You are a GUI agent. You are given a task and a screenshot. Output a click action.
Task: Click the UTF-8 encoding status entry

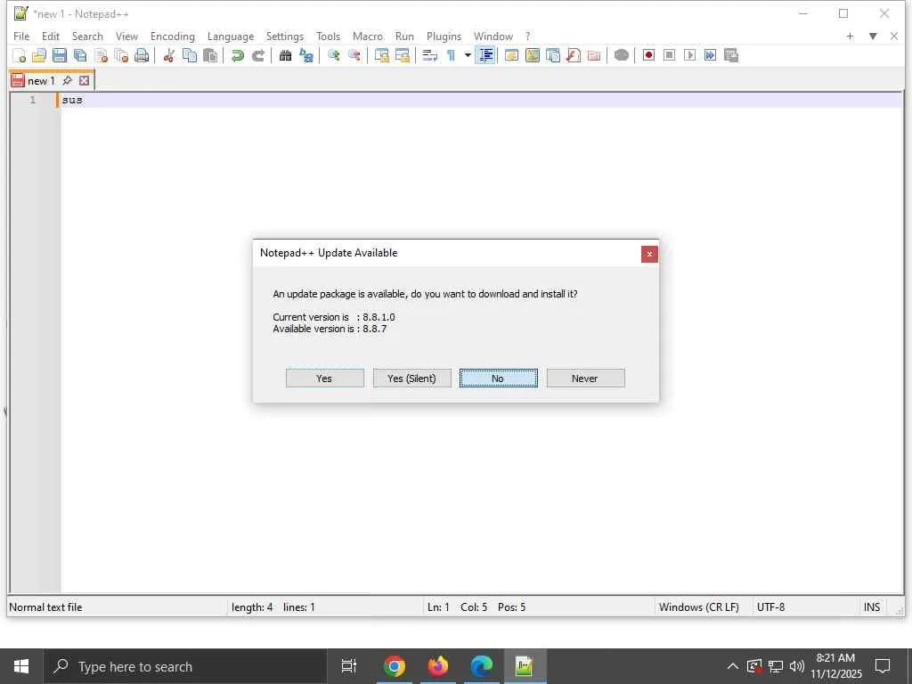point(770,607)
